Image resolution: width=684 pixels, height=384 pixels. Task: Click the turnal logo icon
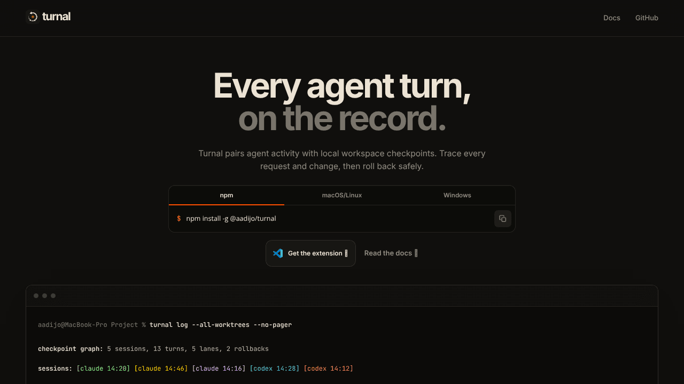[33, 17]
